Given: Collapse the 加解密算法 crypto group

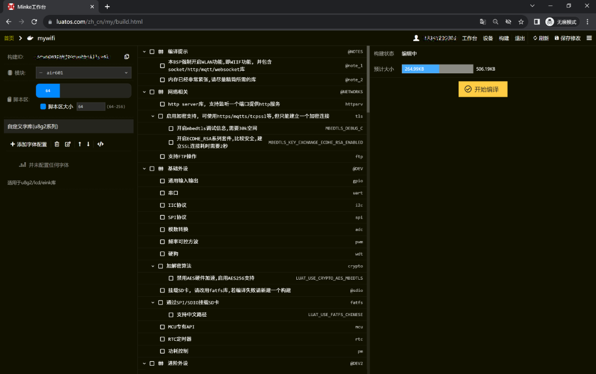Looking at the screenshot, I should (x=153, y=266).
